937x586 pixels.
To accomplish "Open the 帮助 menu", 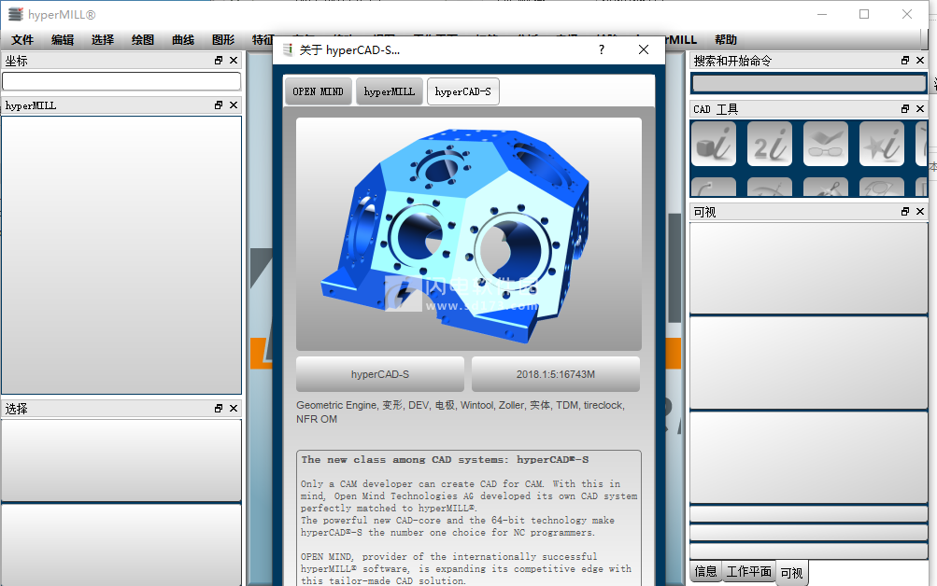I will (726, 39).
